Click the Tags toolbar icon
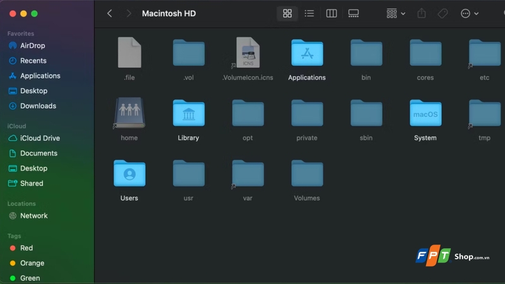 point(443,13)
